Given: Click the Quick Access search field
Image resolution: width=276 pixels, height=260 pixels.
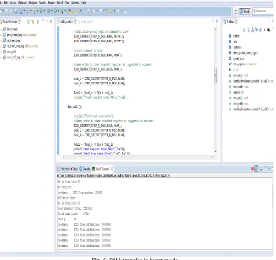Looking at the screenshot, I should 263,11.
